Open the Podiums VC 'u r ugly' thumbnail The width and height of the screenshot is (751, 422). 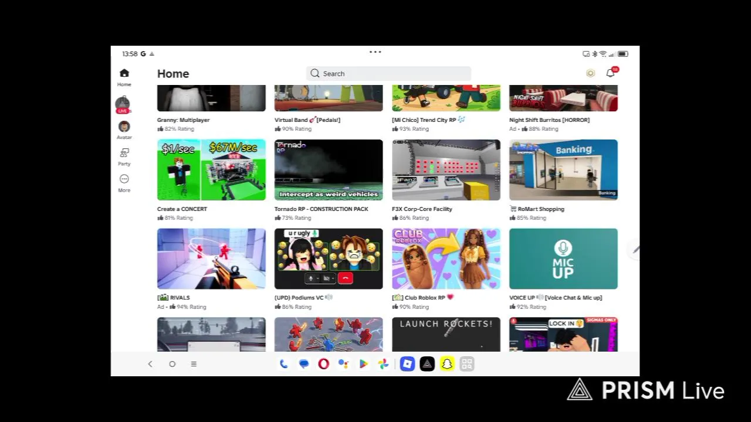coord(329,259)
